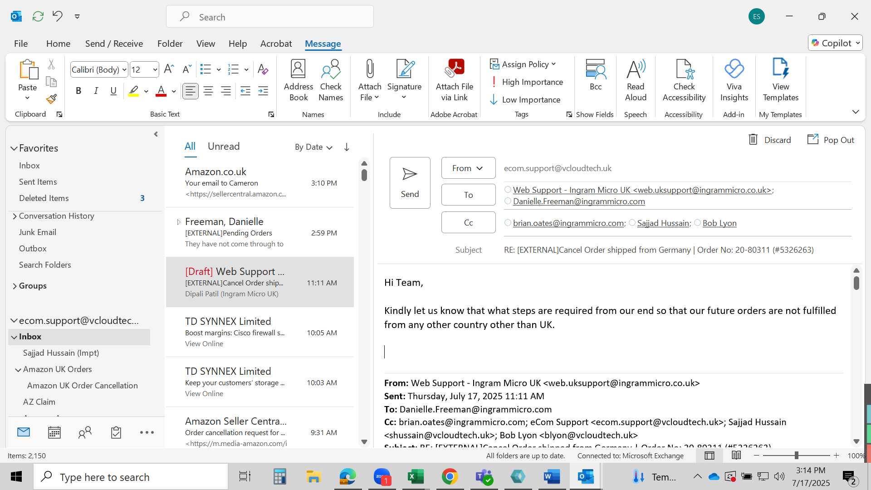Open Tasks clipboard icon
Viewport: 871px width, 490px height.
(116, 432)
